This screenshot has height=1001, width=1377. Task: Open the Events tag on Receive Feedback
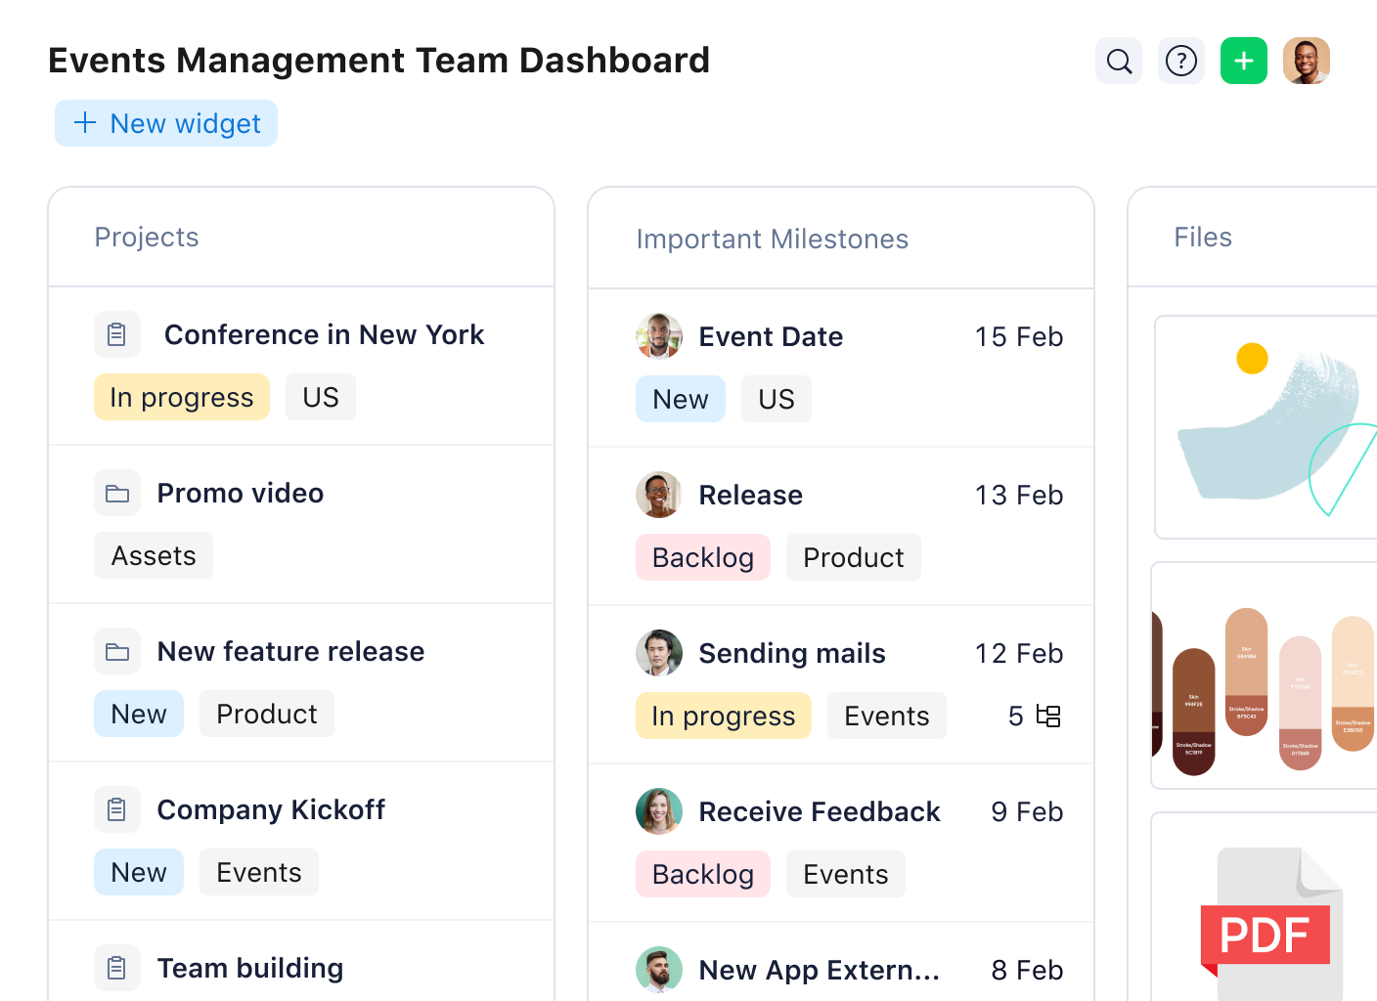point(845,874)
